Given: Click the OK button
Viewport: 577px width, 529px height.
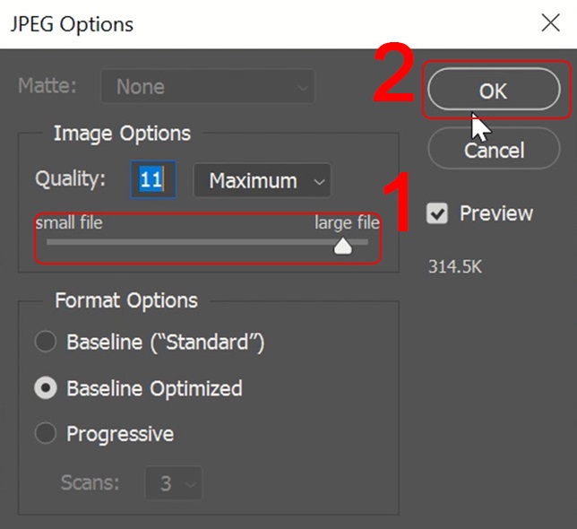Looking at the screenshot, I should 493,90.
